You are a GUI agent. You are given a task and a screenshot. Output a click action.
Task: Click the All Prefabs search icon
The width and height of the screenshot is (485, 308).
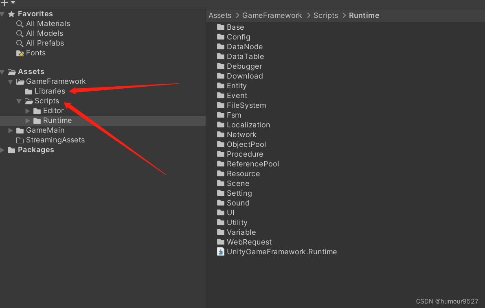coord(19,43)
